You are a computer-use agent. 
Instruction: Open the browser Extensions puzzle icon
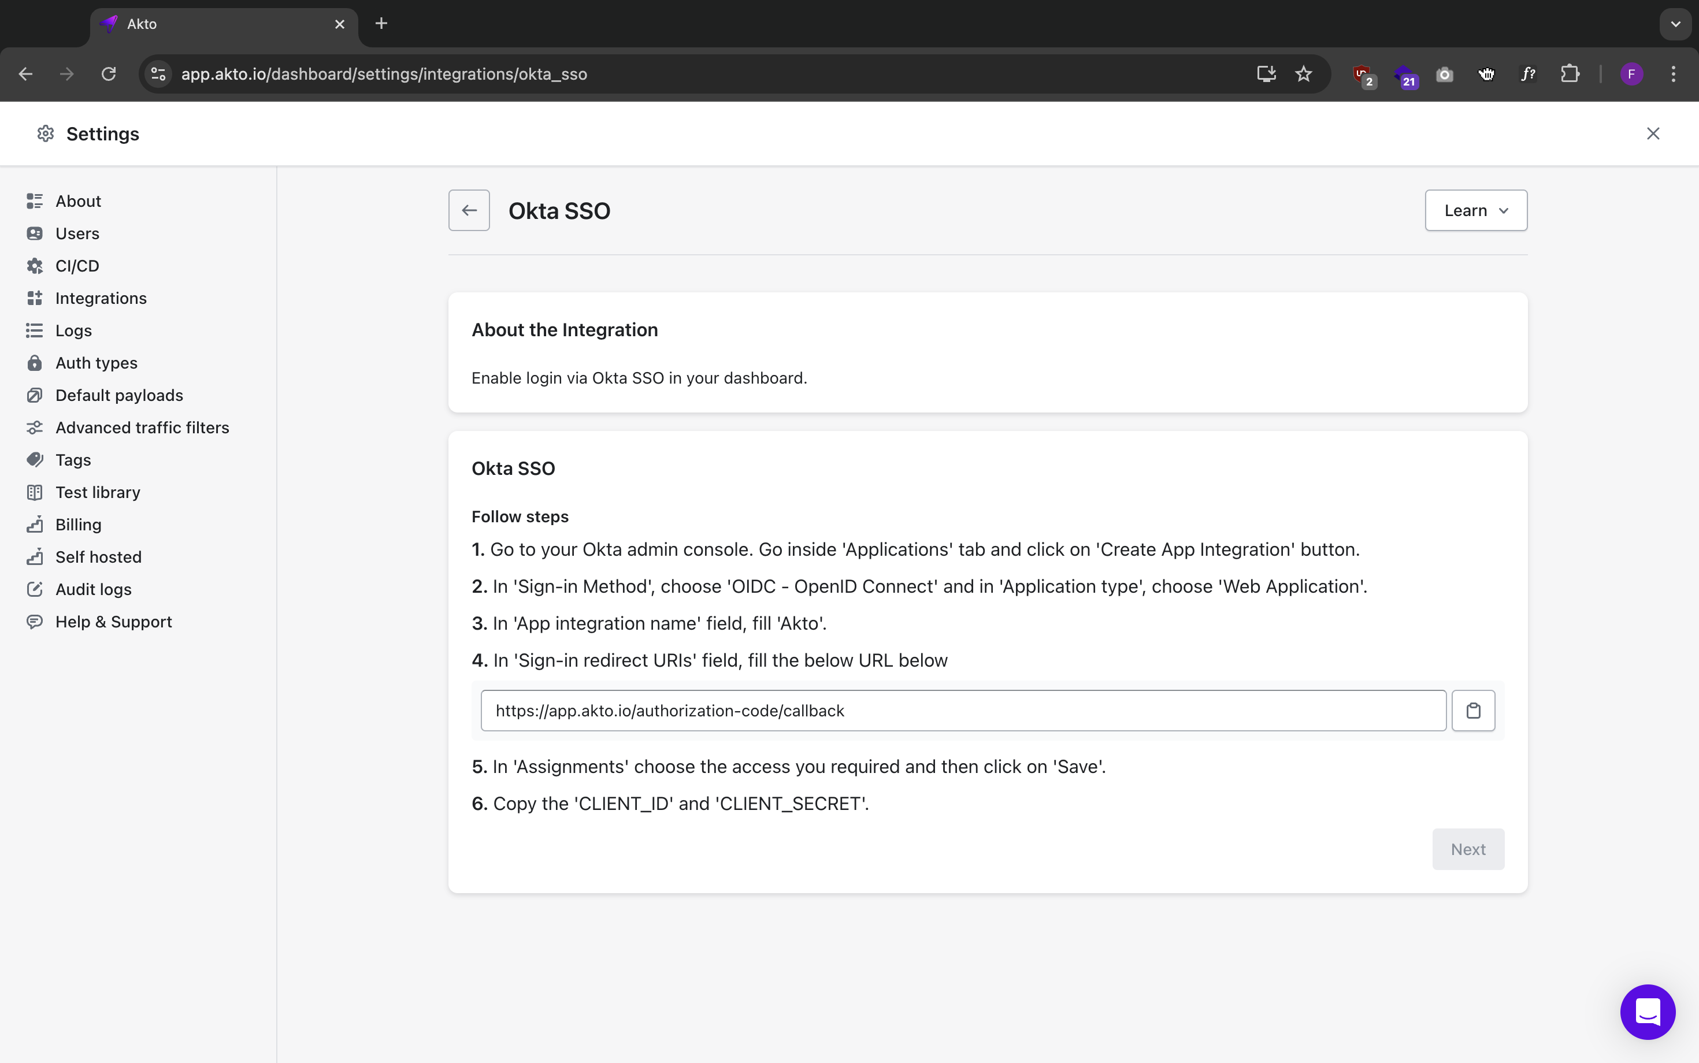click(x=1570, y=74)
